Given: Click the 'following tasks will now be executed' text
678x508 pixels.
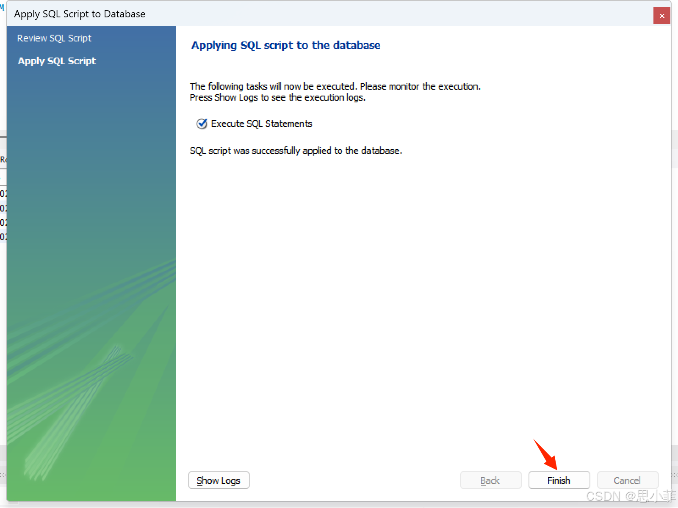Looking at the screenshot, I should [335, 86].
